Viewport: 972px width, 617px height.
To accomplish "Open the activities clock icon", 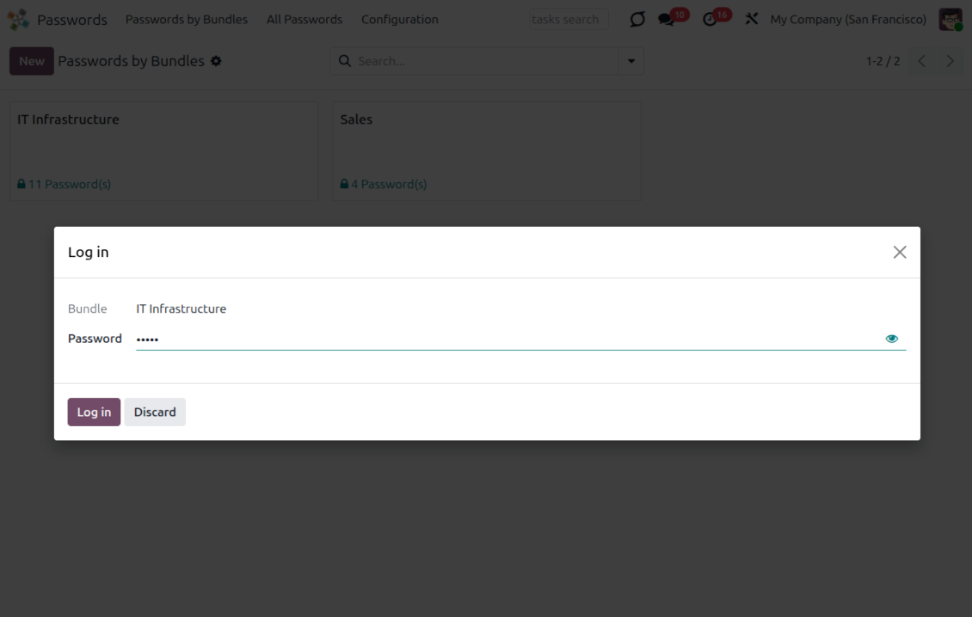I will (x=710, y=19).
